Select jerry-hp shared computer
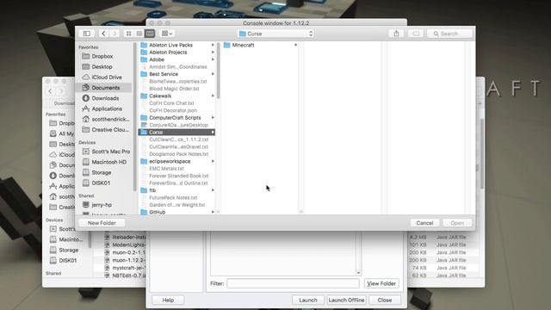 pos(102,205)
